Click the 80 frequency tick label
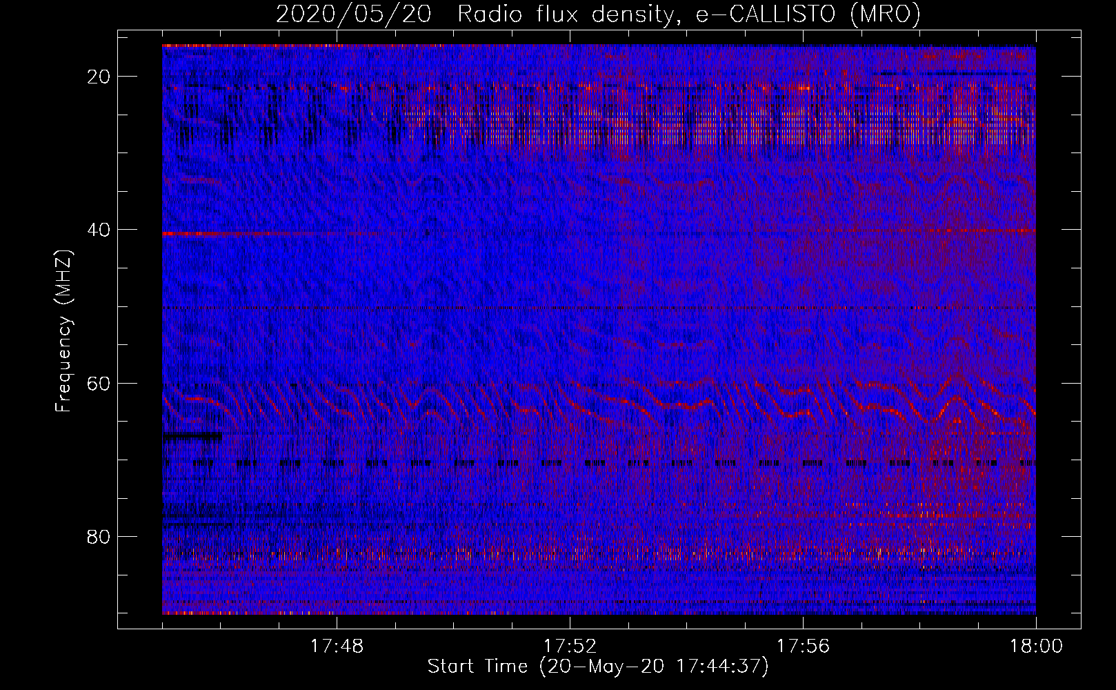 click(x=99, y=536)
